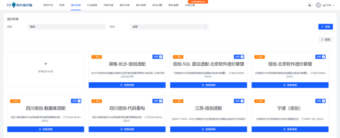Open the 专家对接 menu tab
Viewport: 340px width, 138px height.
pos(108,5)
